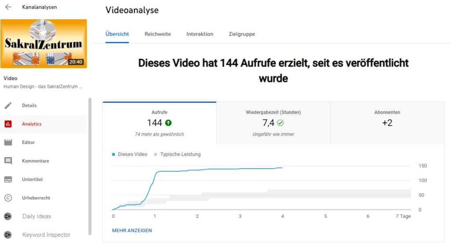Image resolution: width=451 pixels, height=246 pixels.
Task: Open the Editor clapperboard icon
Action: click(8, 142)
